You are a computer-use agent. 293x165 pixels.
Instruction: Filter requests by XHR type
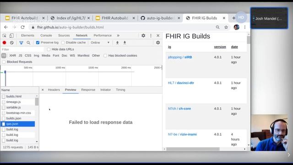coord(12,55)
